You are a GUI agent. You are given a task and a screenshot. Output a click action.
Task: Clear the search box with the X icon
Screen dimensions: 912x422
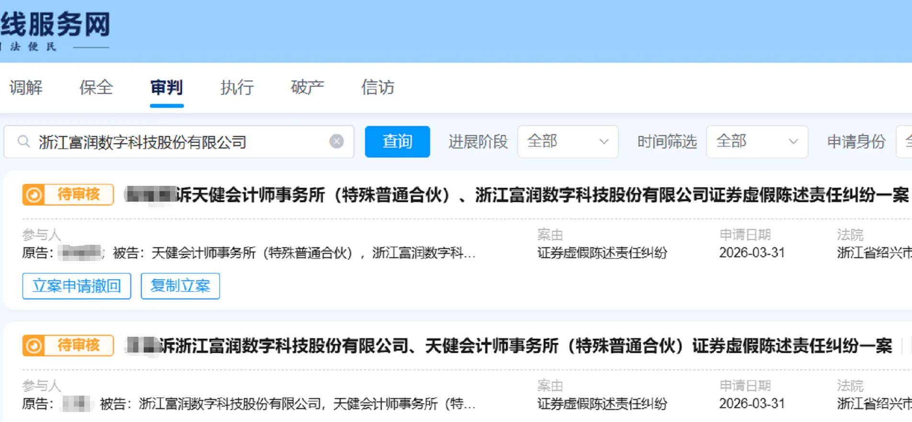(337, 141)
